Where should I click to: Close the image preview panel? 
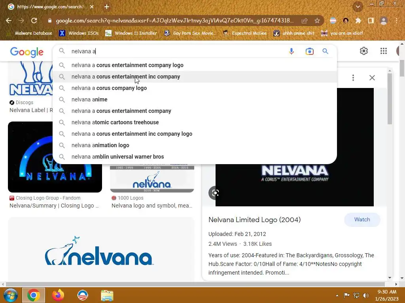(372, 78)
